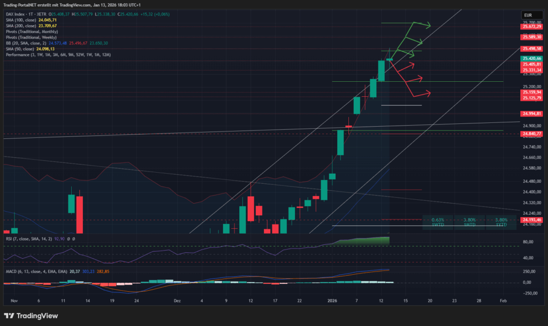
Task: Click the large red candle in mid-November
Action: pyautogui.click(x=80, y=214)
